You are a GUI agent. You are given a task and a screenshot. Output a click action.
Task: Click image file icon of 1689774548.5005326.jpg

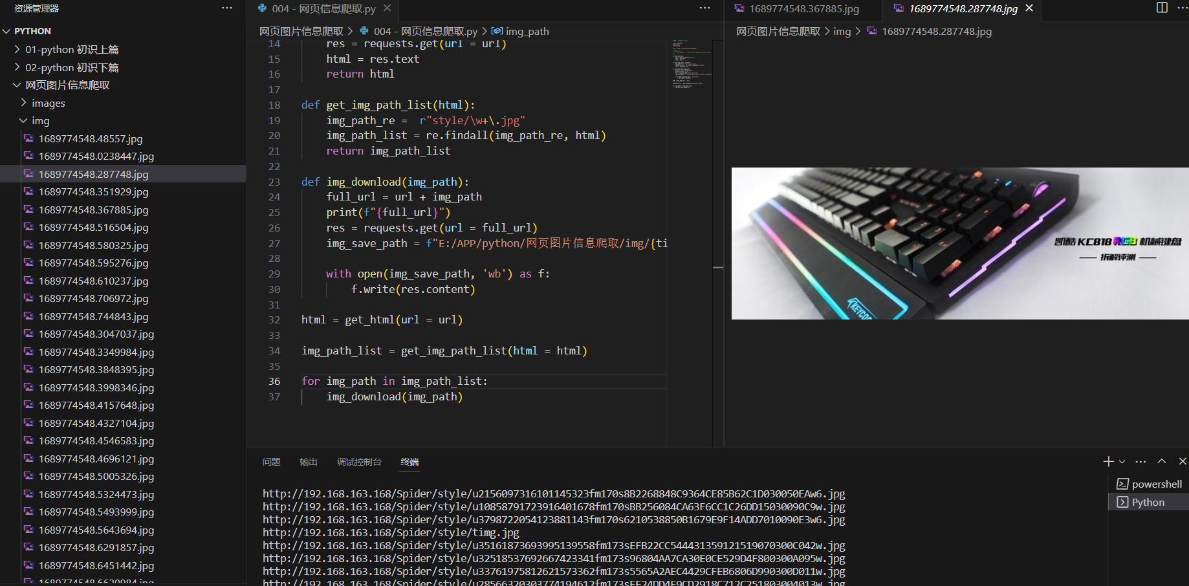(28, 476)
